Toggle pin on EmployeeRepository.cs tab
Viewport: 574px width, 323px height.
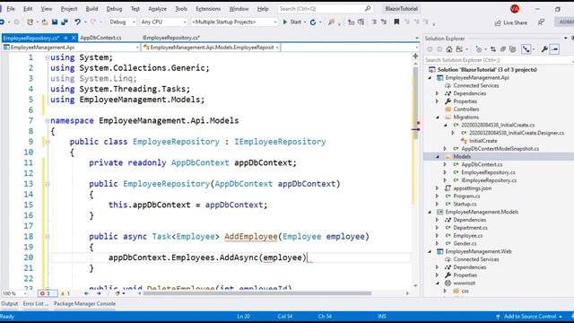[65, 38]
